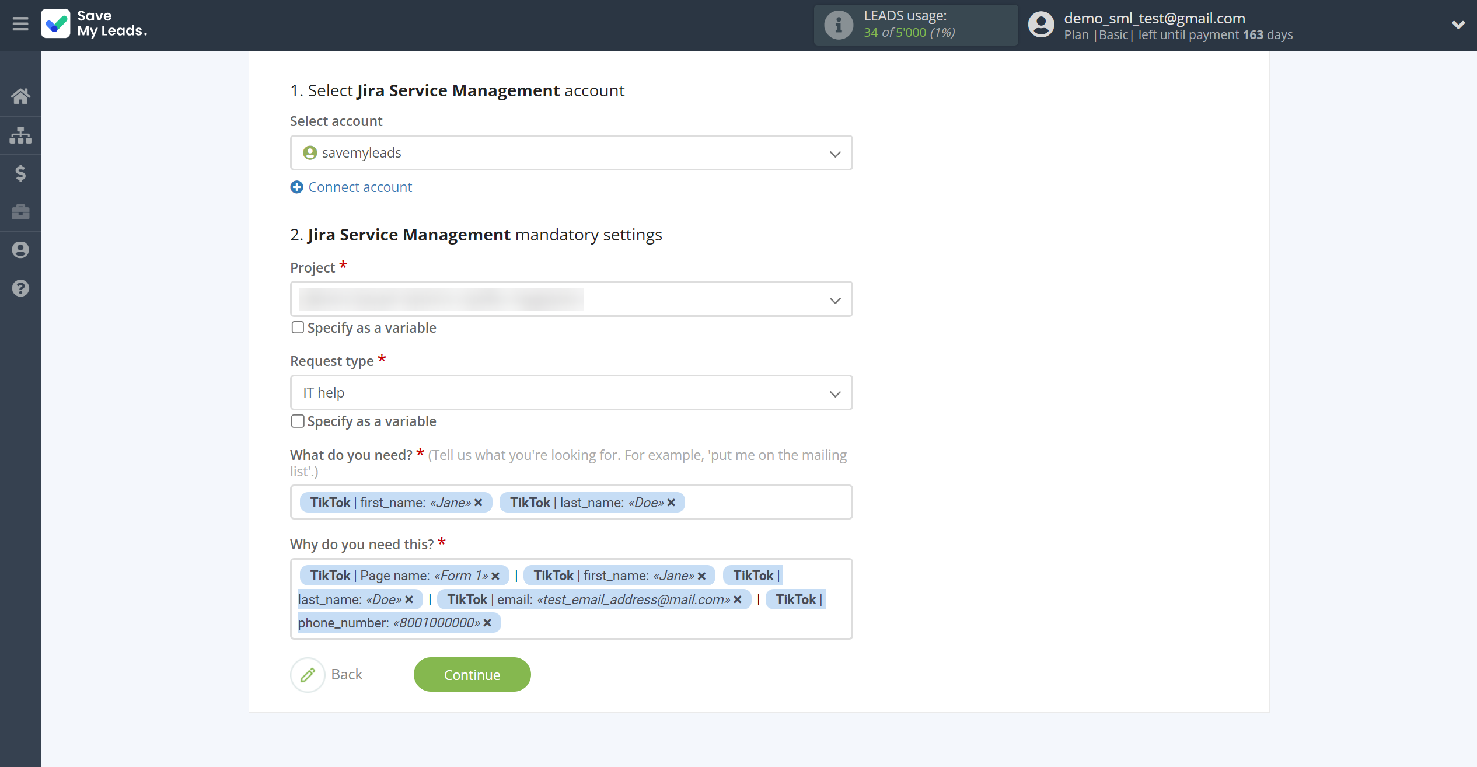Click the user avatar icon in header
Image resolution: width=1477 pixels, height=767 pixels.
[x=1041, y=25]
